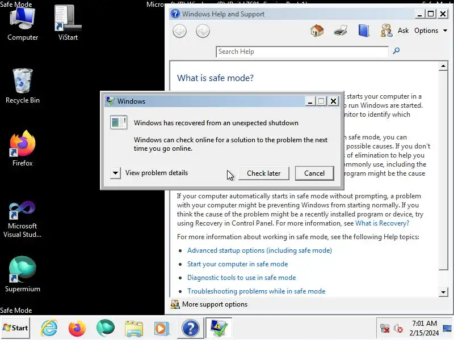454x340 pixels.
Task: Open the Options dropdown menu
Action: click(x=430, y=31)
